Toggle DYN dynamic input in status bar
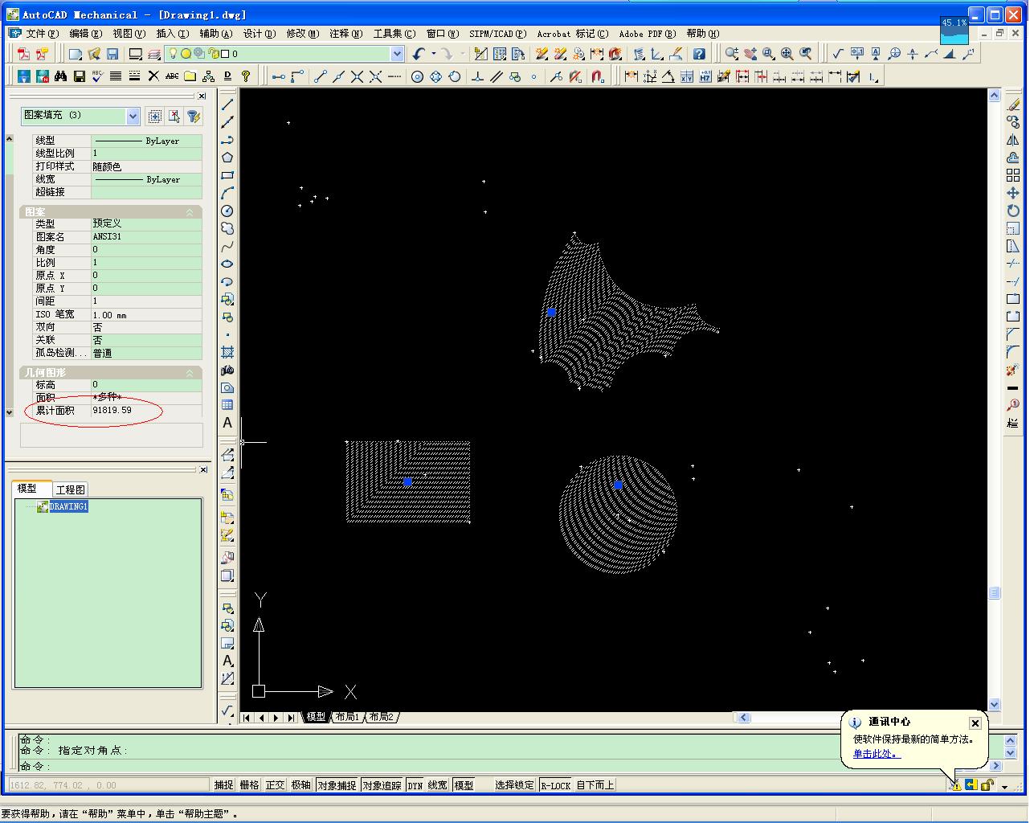This screenshot has height=823, width=1030. point(415,785)
